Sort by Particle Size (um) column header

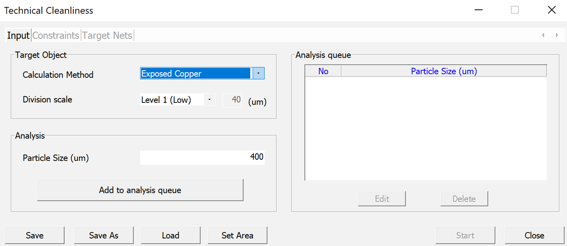click(x=444, y=71)
